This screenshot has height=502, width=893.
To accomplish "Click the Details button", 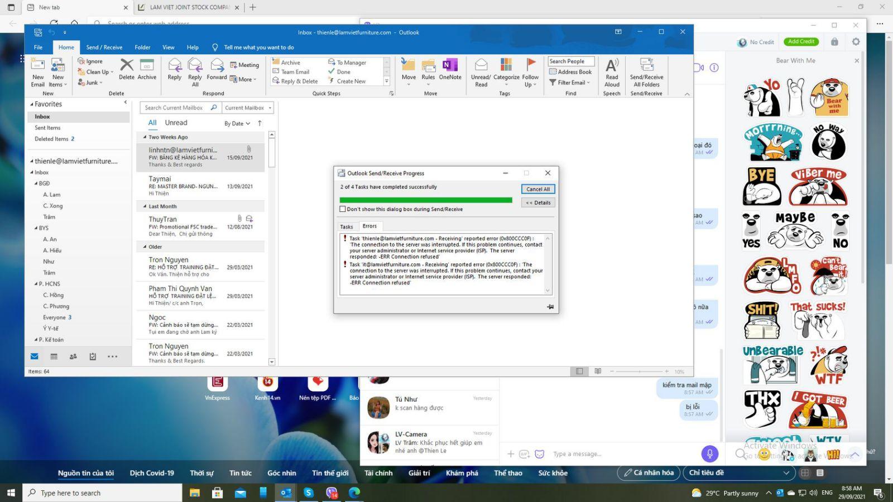I will point(538,202).
